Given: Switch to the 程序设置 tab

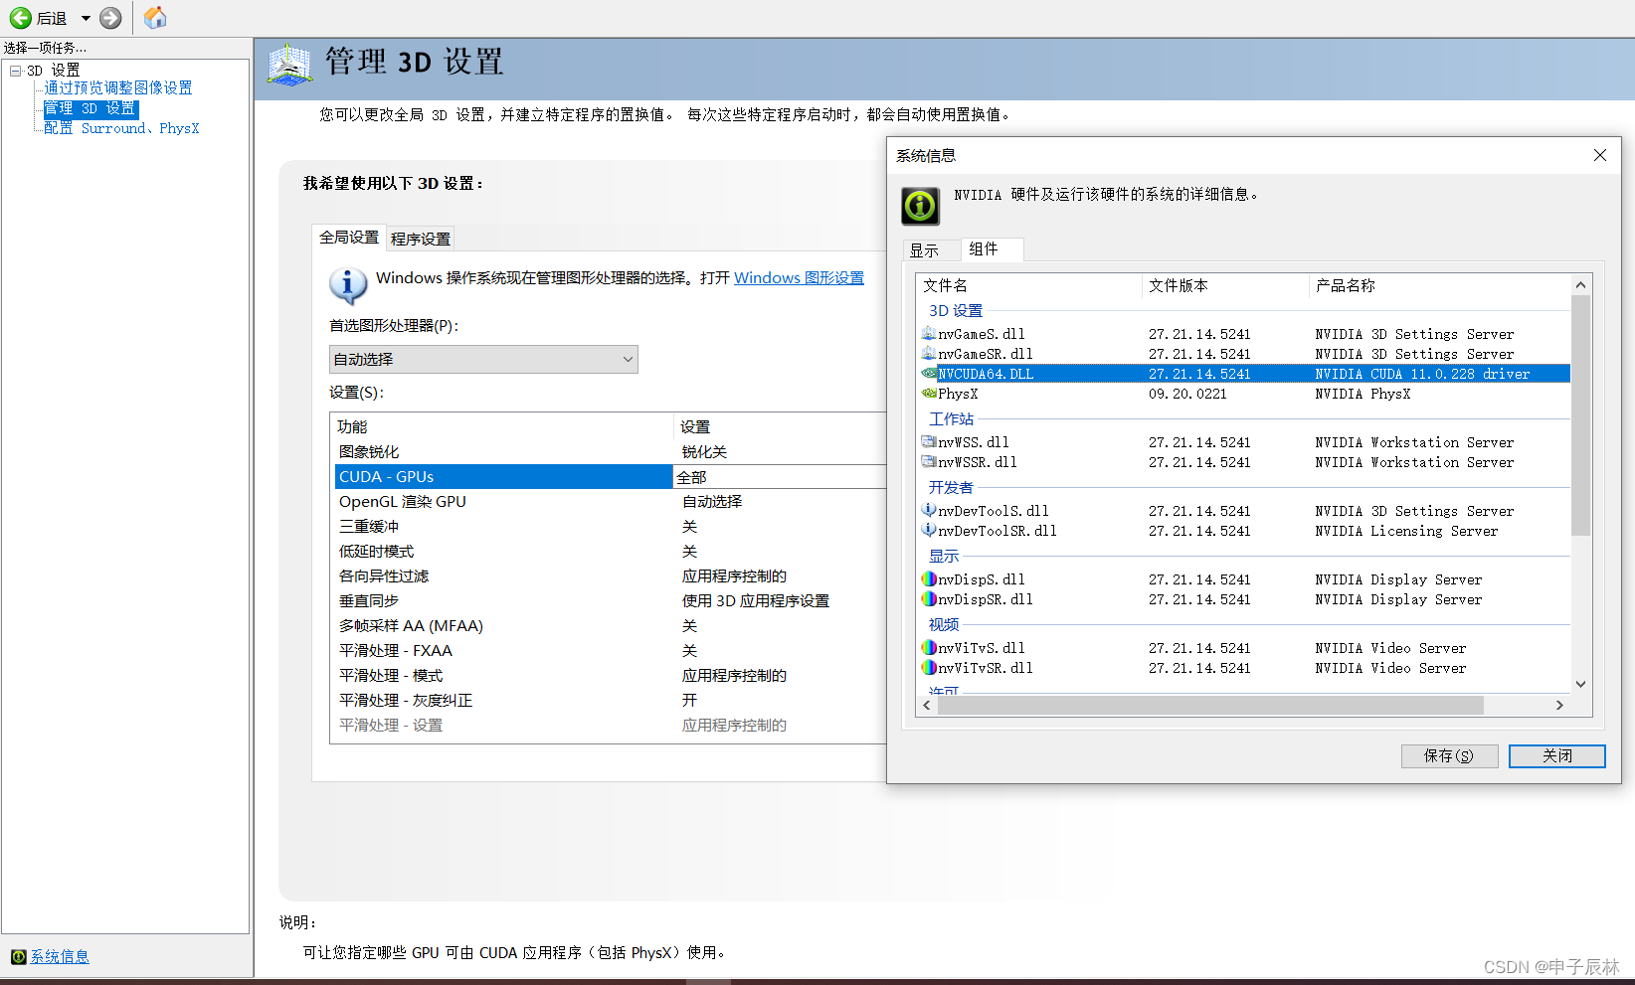Looking at the screenshot, I should tap(421, 239).
